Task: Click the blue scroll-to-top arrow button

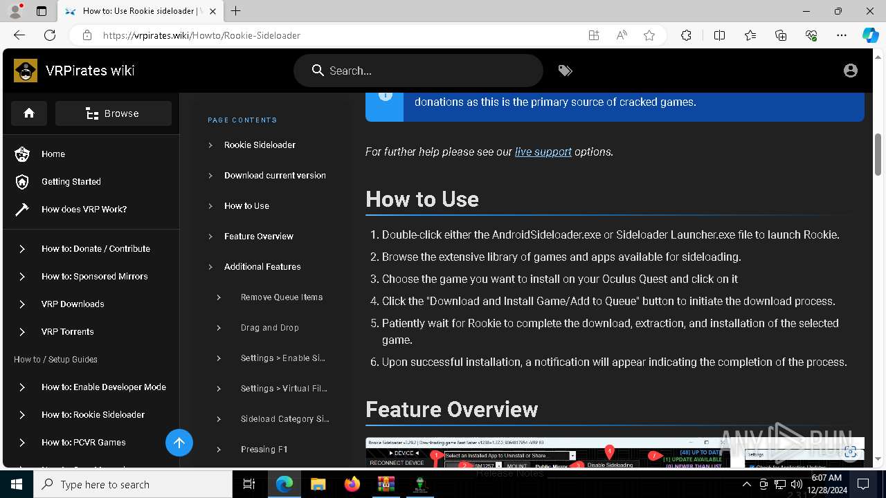Action: 179,443
